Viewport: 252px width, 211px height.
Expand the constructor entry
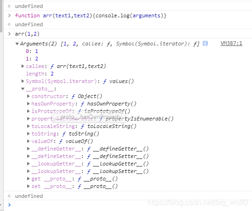[28, 96]
